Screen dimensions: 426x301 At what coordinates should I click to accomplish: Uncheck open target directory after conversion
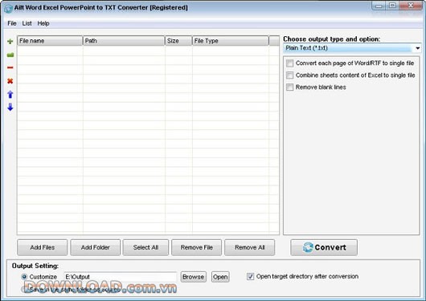tap(250, 276)
